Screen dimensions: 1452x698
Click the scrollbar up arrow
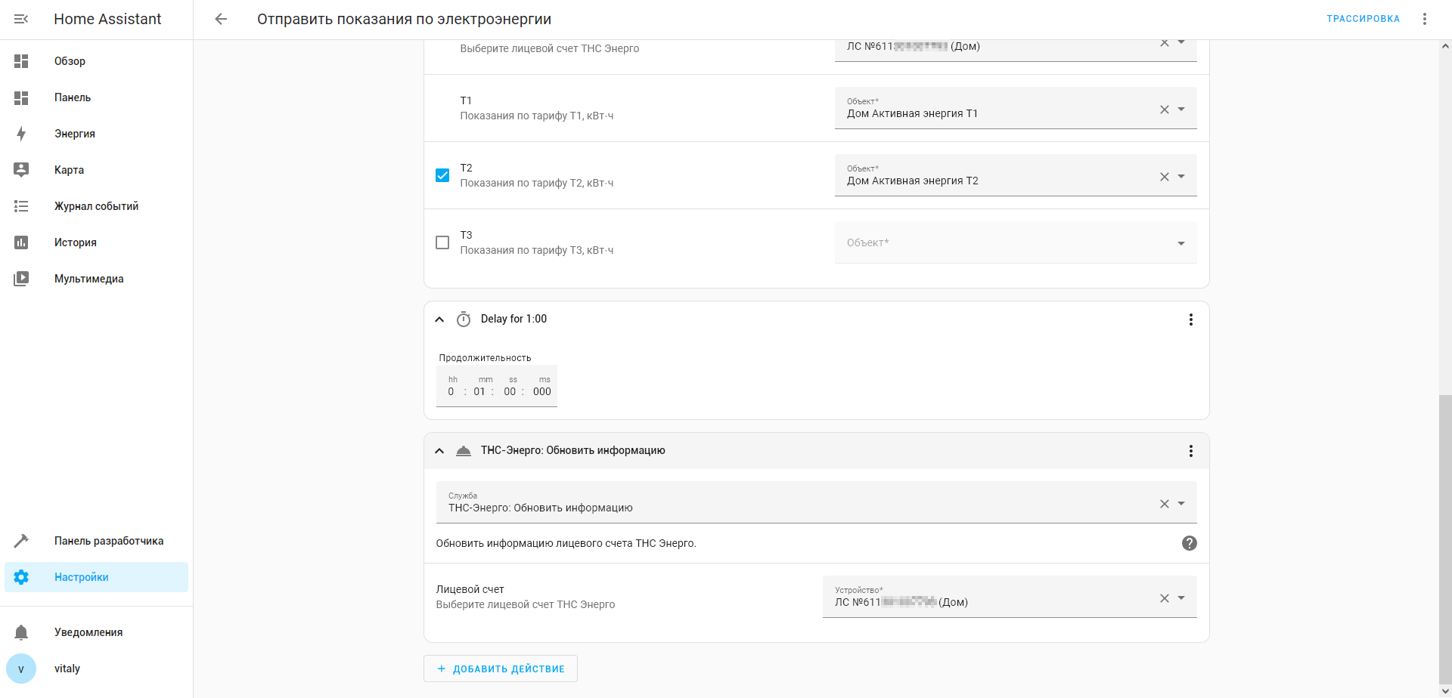[x=1445, y=45]
